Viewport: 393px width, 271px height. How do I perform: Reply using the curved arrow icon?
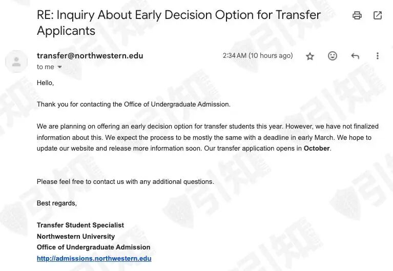(355, 56)
